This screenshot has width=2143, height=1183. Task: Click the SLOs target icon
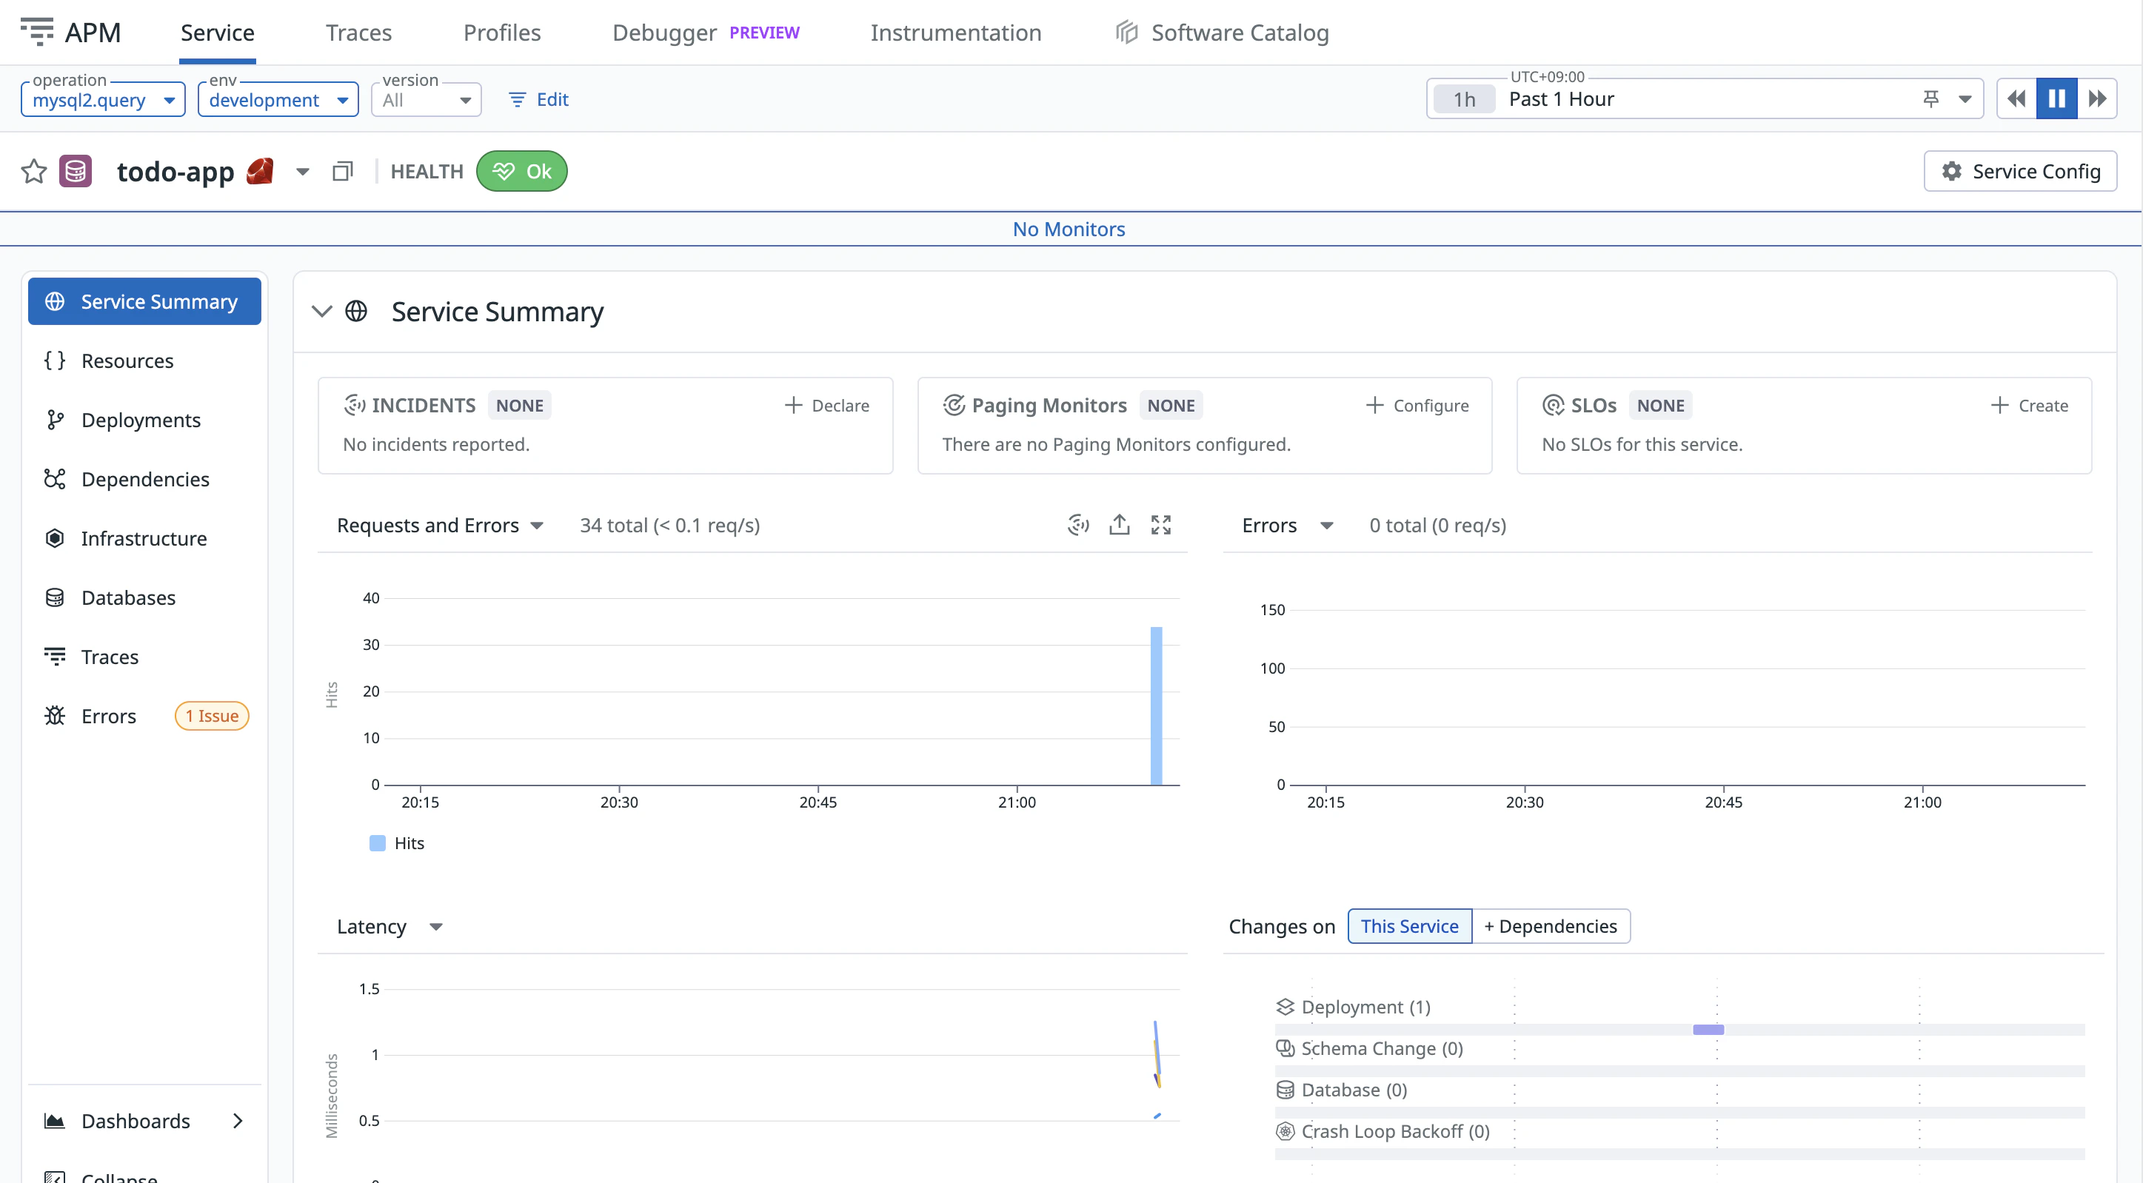click(x=1553, y=405)
